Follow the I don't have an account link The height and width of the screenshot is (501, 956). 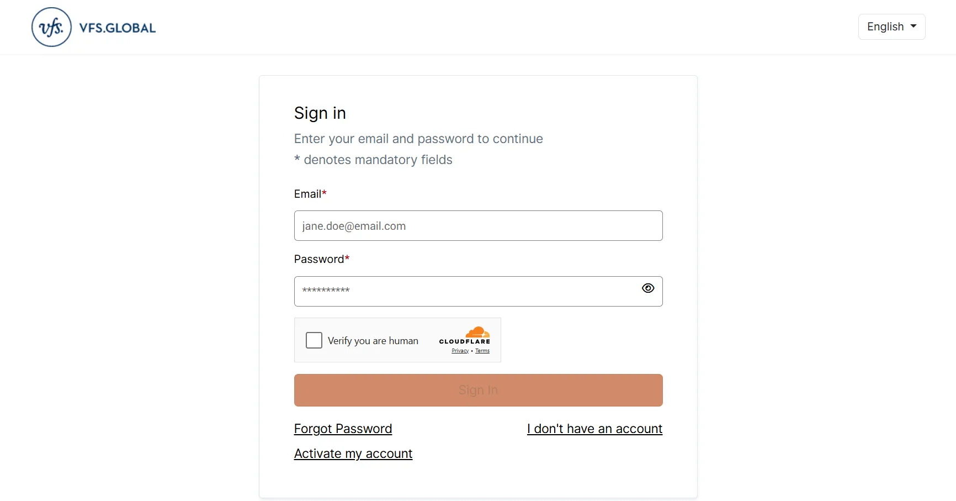[594, 429]
